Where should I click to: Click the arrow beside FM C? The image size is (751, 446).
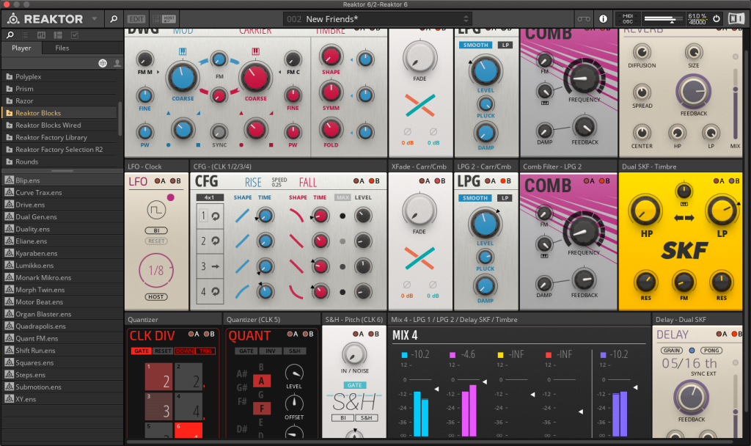[x=280, y=73]
